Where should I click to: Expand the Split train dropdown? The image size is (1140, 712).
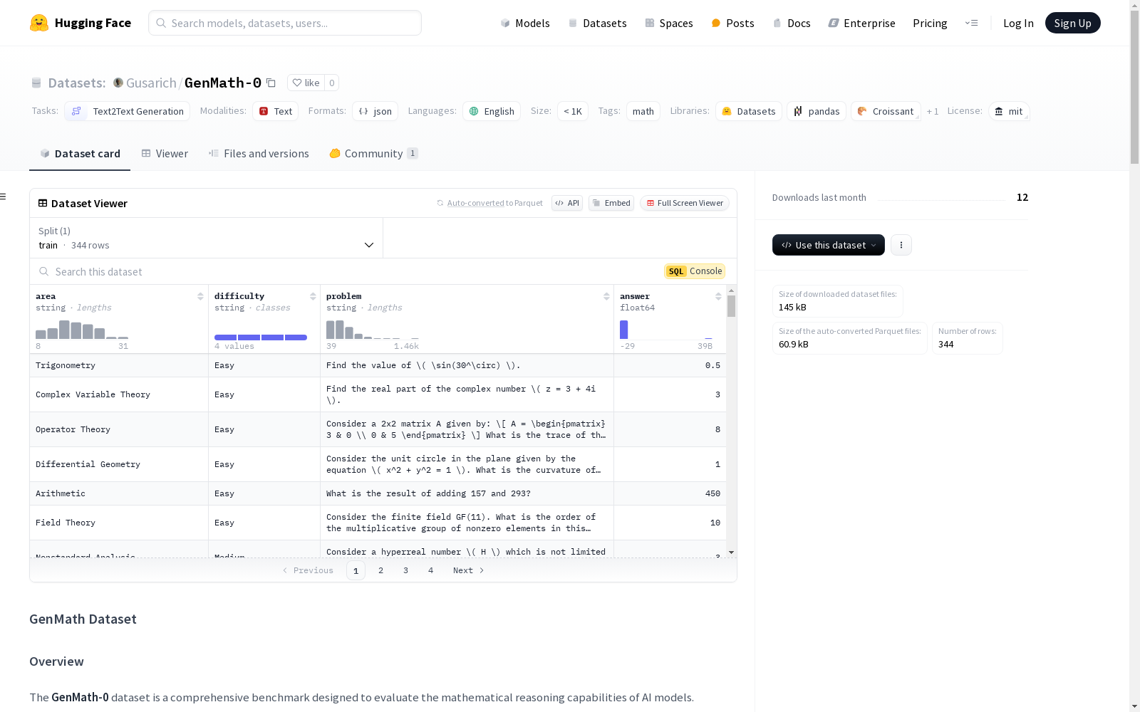207,238
